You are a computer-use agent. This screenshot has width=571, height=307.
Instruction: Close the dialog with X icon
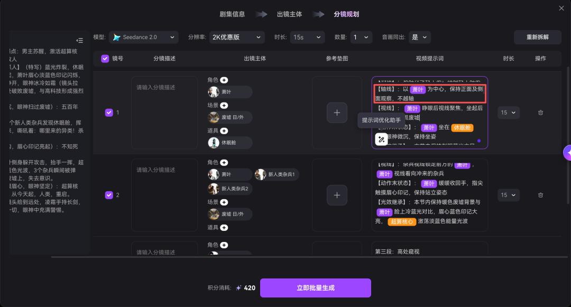coord(561,8)
